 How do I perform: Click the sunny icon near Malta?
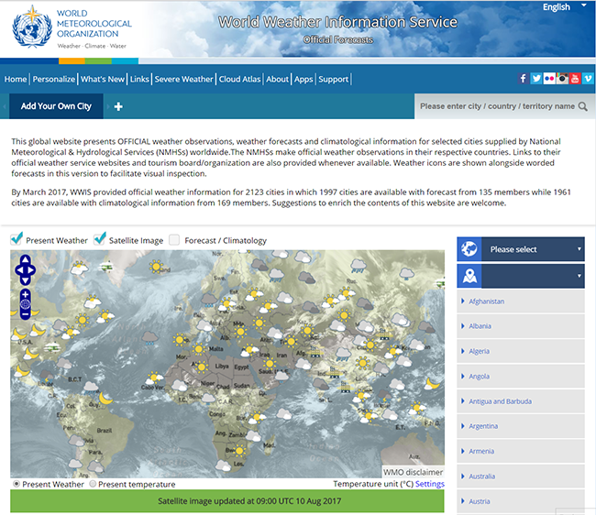tap(198, 348)
